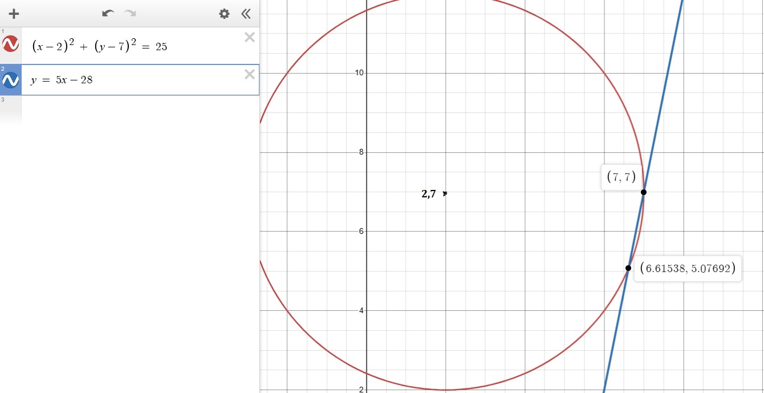Click the lower intersection point on the line

[x=628, y=268]
